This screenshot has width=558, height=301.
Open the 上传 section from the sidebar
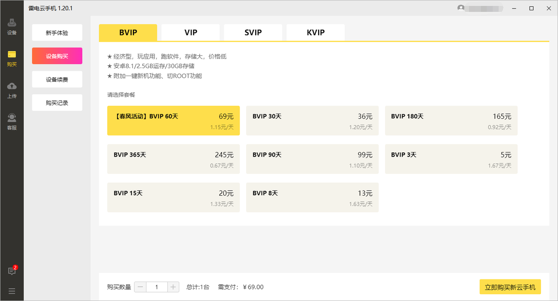coord(12,89)
